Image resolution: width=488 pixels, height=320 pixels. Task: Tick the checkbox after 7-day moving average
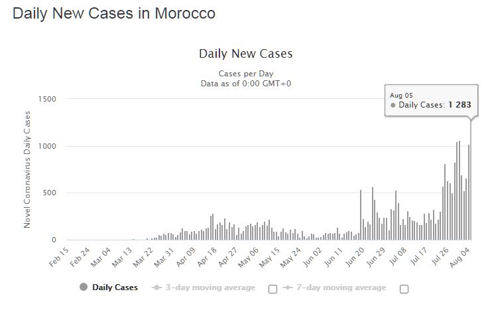(x=404, y=289)
